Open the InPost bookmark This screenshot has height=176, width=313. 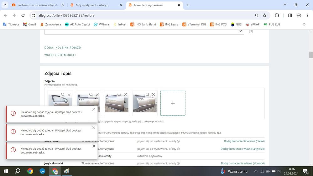[120, 24]
